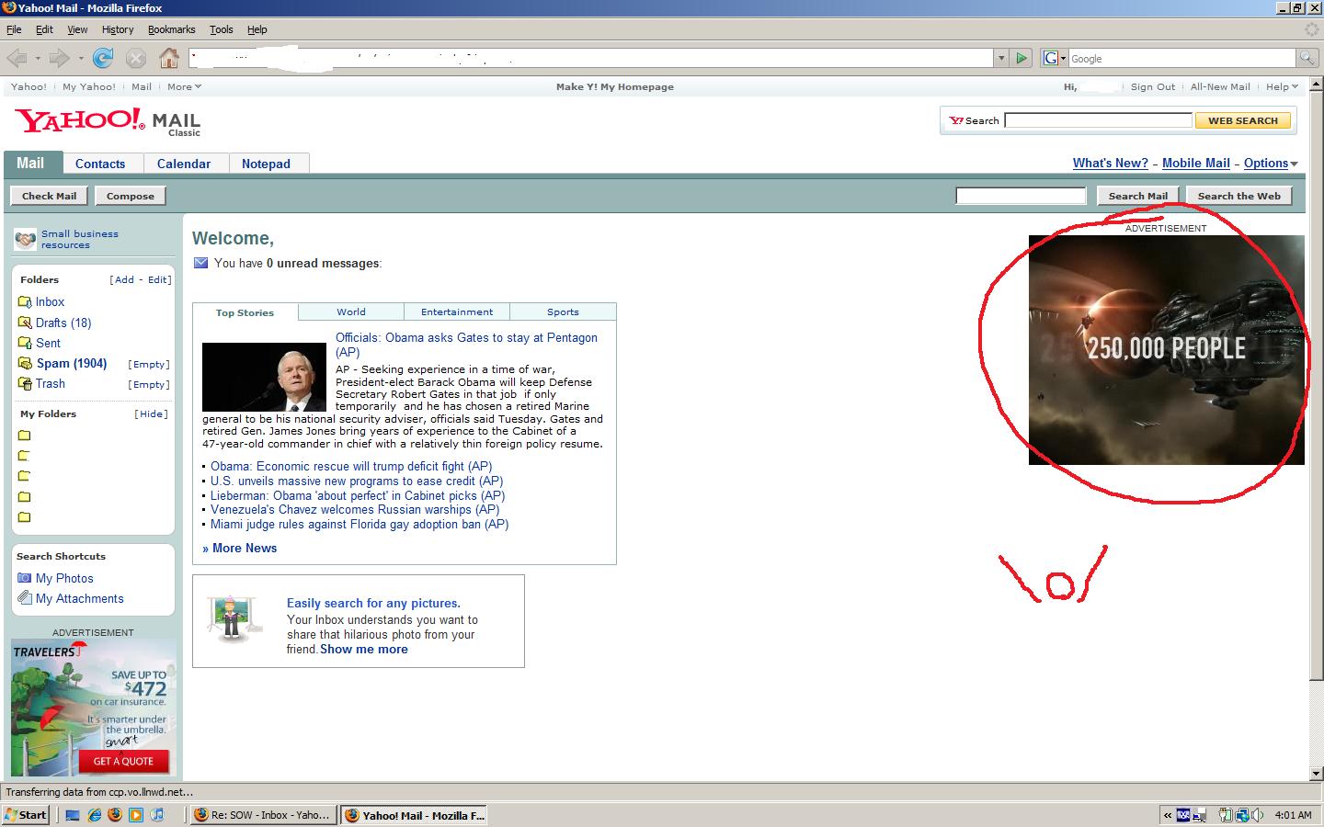The image size is (1324, 827).
Task: Switch to Re: SOW - Inbox taskbar window
Action: click(263, 814)
